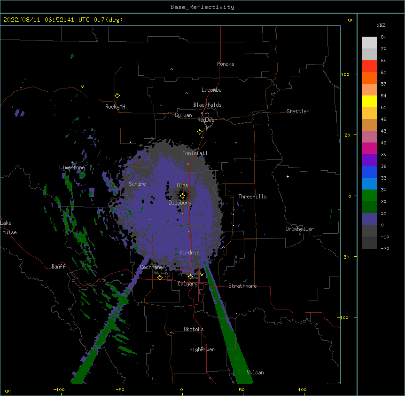Select the radar site diamond between Olds and Didsbury

coord(182,196)
